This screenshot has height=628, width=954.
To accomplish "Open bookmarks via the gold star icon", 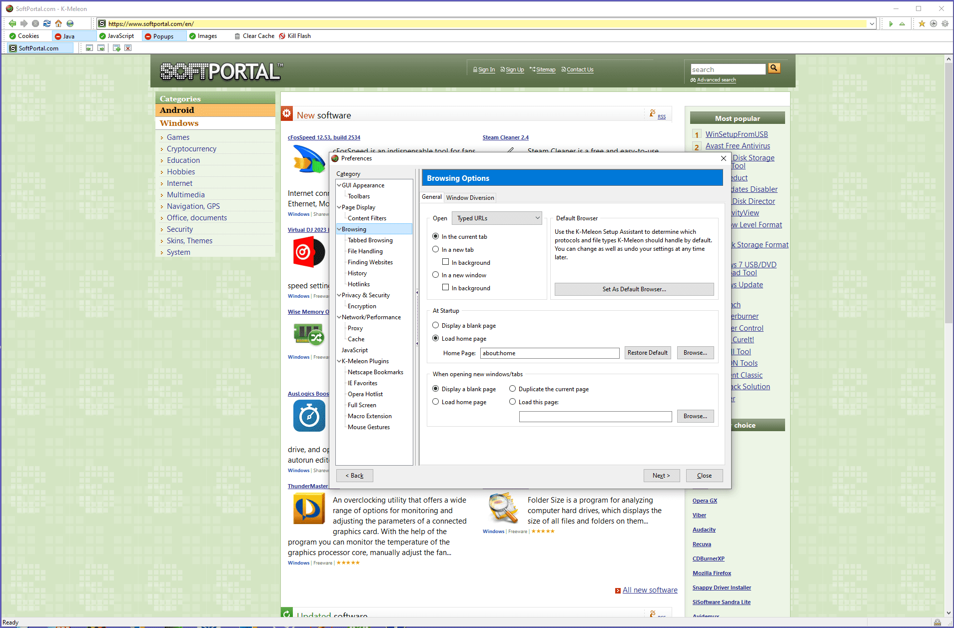I will [x=922, y=23].
